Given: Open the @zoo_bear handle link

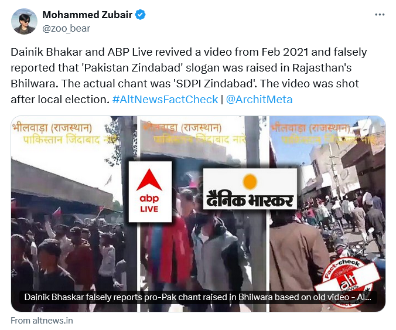Looking at the screenshot, I should (66, 29).
